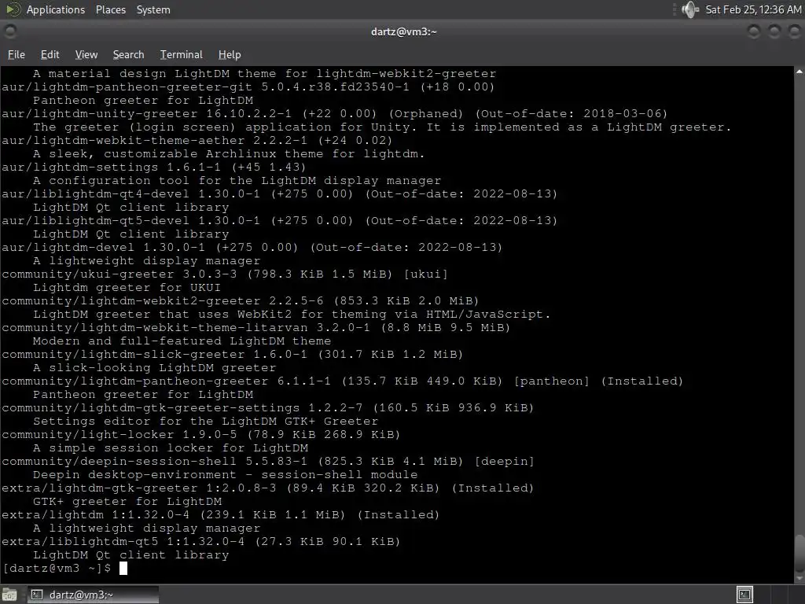This screenshot has height=604, width=805.
Task: Click the text community/lightdm-gtk-greeter-settings 1.2.2-7
Action: (x=182, y=407)
